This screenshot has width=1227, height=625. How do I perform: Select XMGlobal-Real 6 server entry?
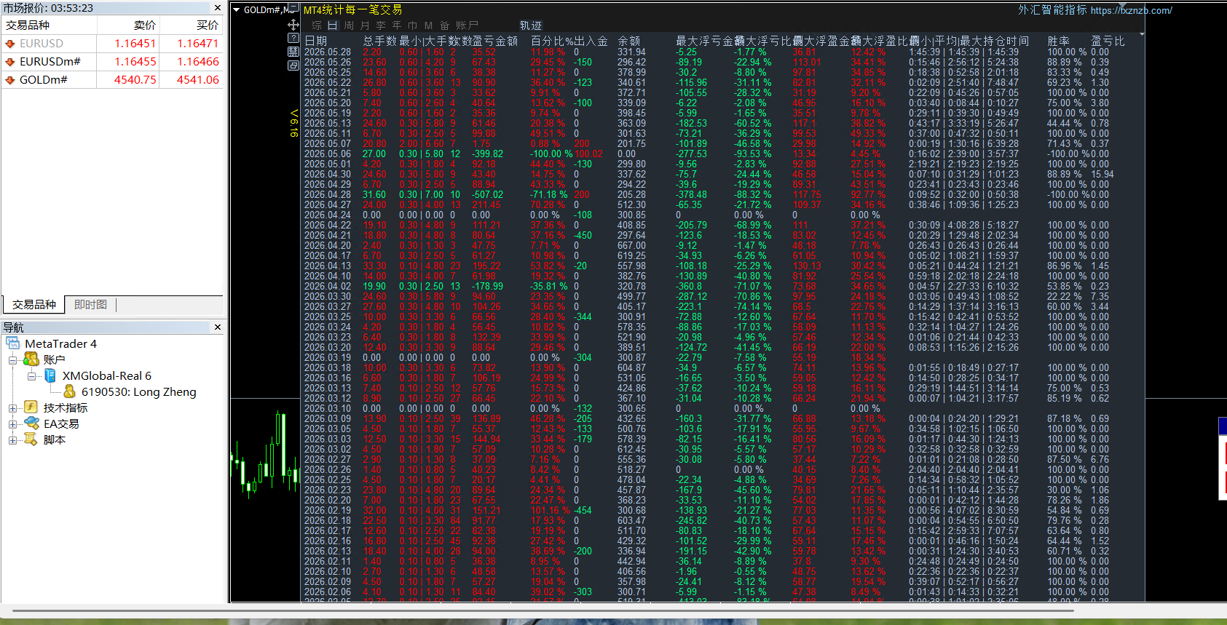(106, 375)
